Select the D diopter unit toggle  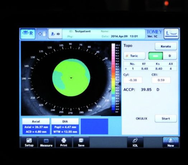pyautogui.click(x=170, y=56)
